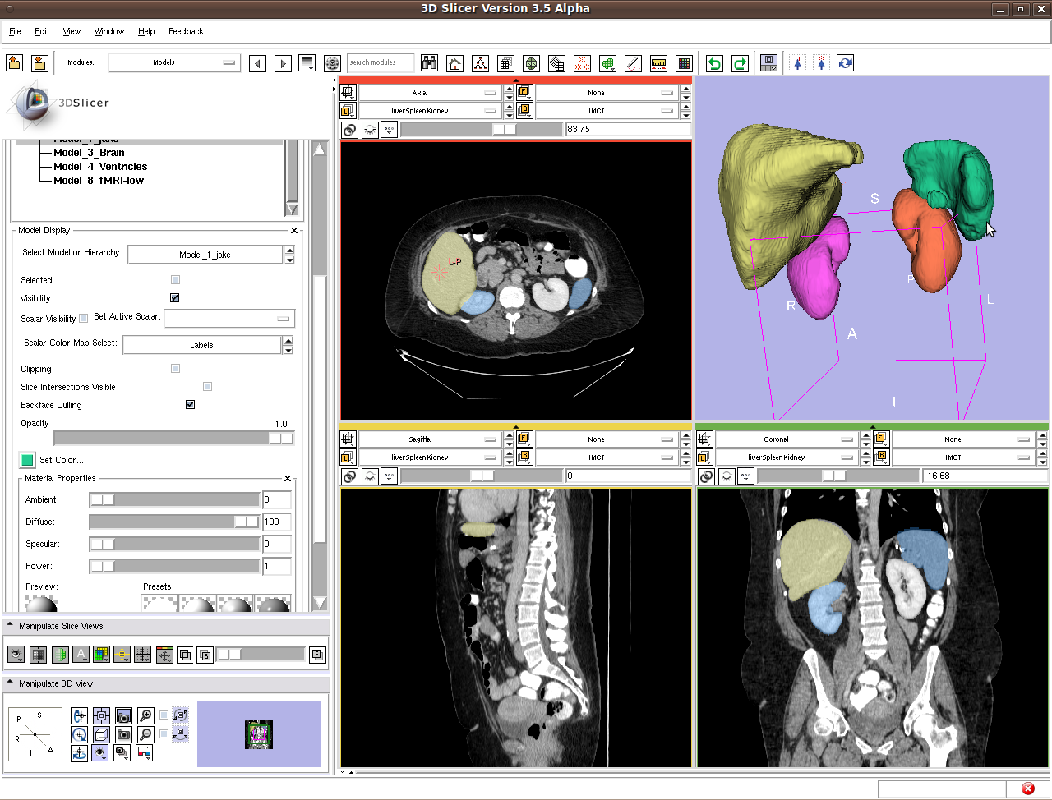Click the Set Color button
This screenshot has width=1052, height=800.
(x=27, y=460)
